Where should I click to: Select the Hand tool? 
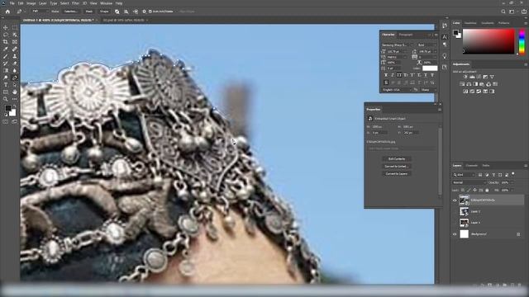click(15, 92)
